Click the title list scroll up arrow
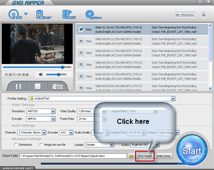The height and width of the screenshot is (170, 214). pos(210,26)
